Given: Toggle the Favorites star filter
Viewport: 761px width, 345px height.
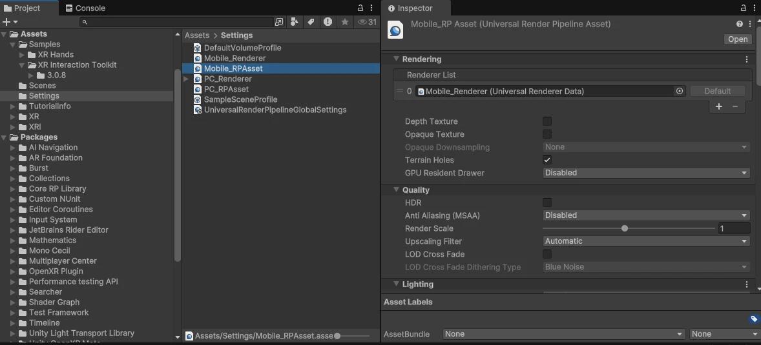Looking at the screenshot, I should [x=344, y=22].
